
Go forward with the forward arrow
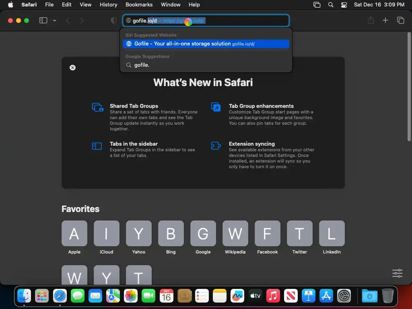pos(82,21)
